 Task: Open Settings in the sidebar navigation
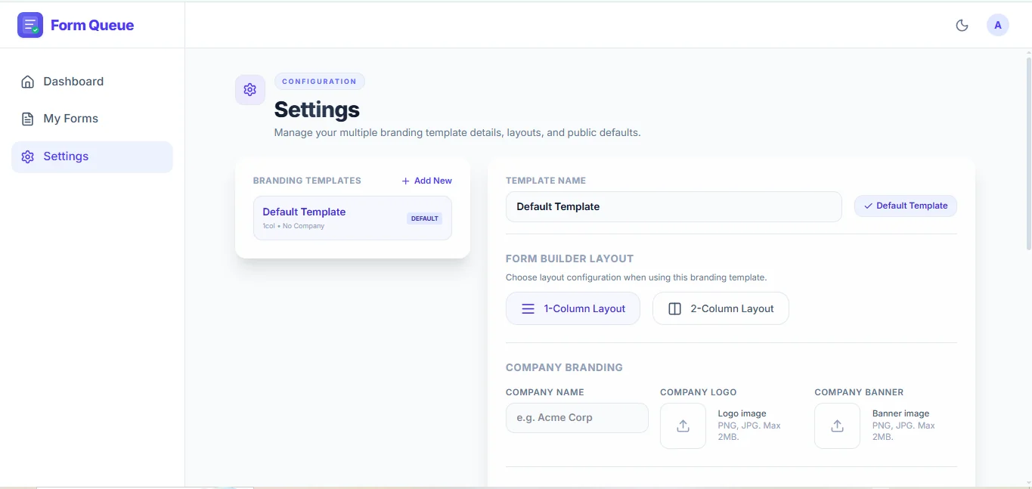(x=92, y=156)
